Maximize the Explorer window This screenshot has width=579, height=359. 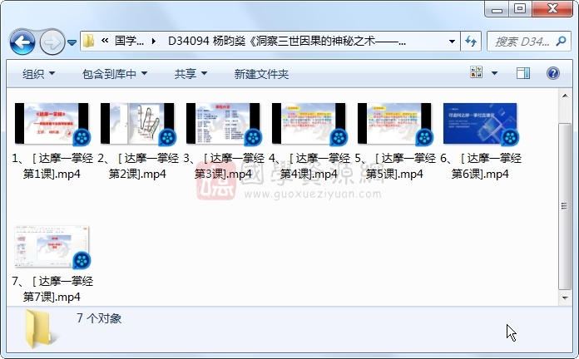click(x=520, y=9)
